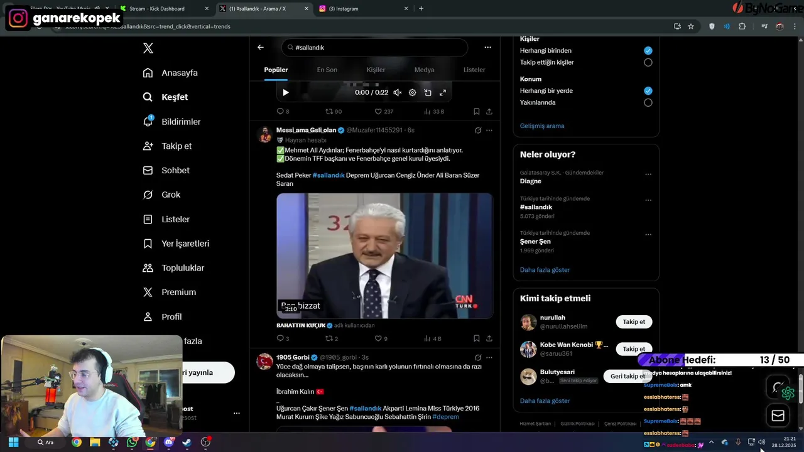The image size is (804, 452).
Task: Open the X logo home link
Action: pyautogui.click(x=148, y=48)
